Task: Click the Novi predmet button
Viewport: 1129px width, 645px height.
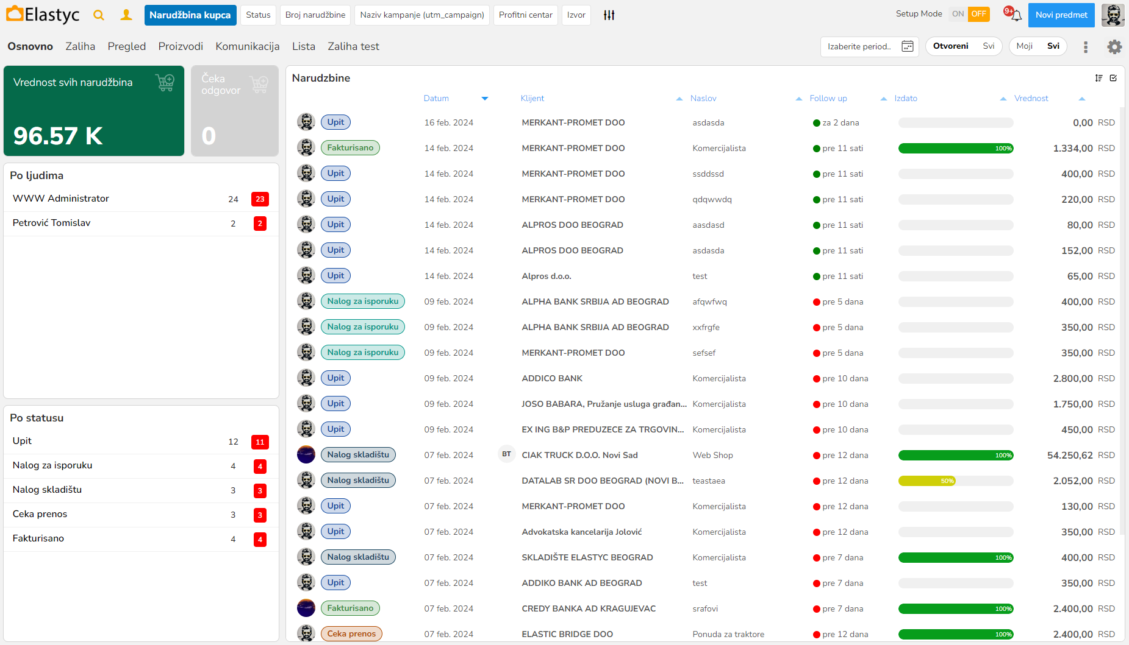Action: click(1061, 15)
